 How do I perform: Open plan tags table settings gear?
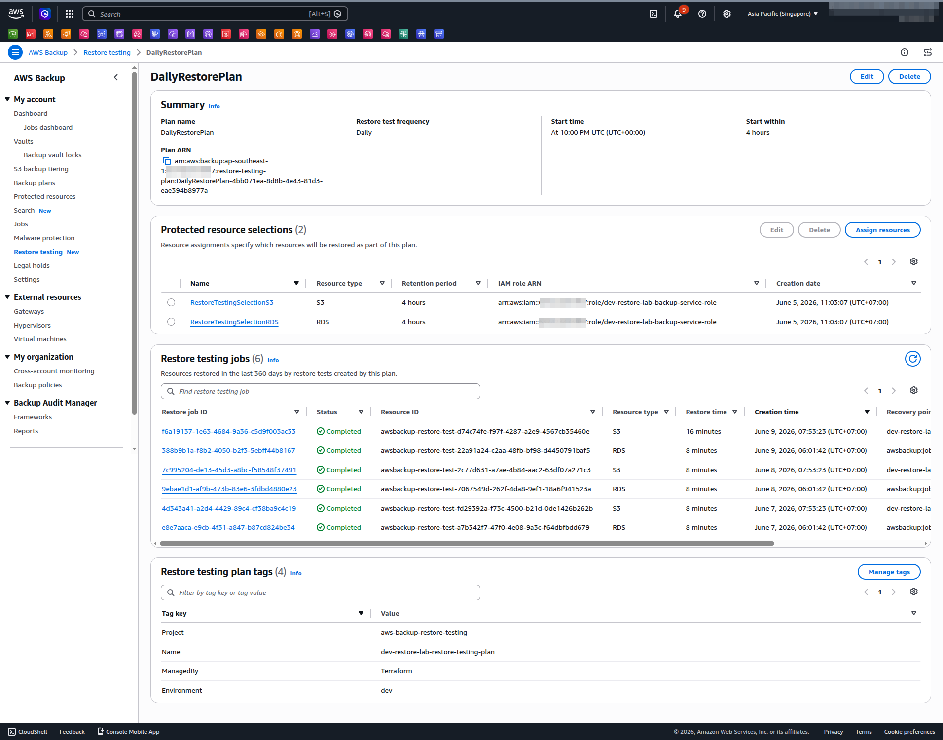[914, 592]
